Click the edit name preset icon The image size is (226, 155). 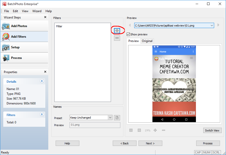(x=117, y=118)
